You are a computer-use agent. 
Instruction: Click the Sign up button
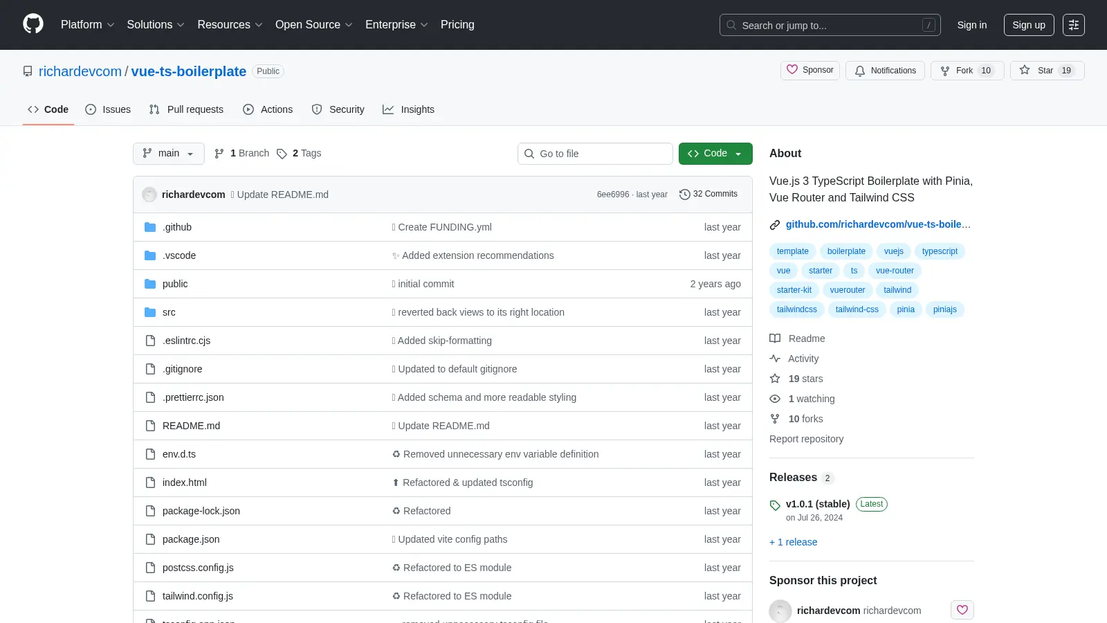pos(1029,25)
